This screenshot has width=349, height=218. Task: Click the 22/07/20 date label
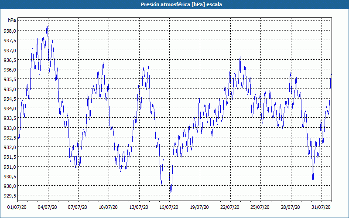(230, 208)
